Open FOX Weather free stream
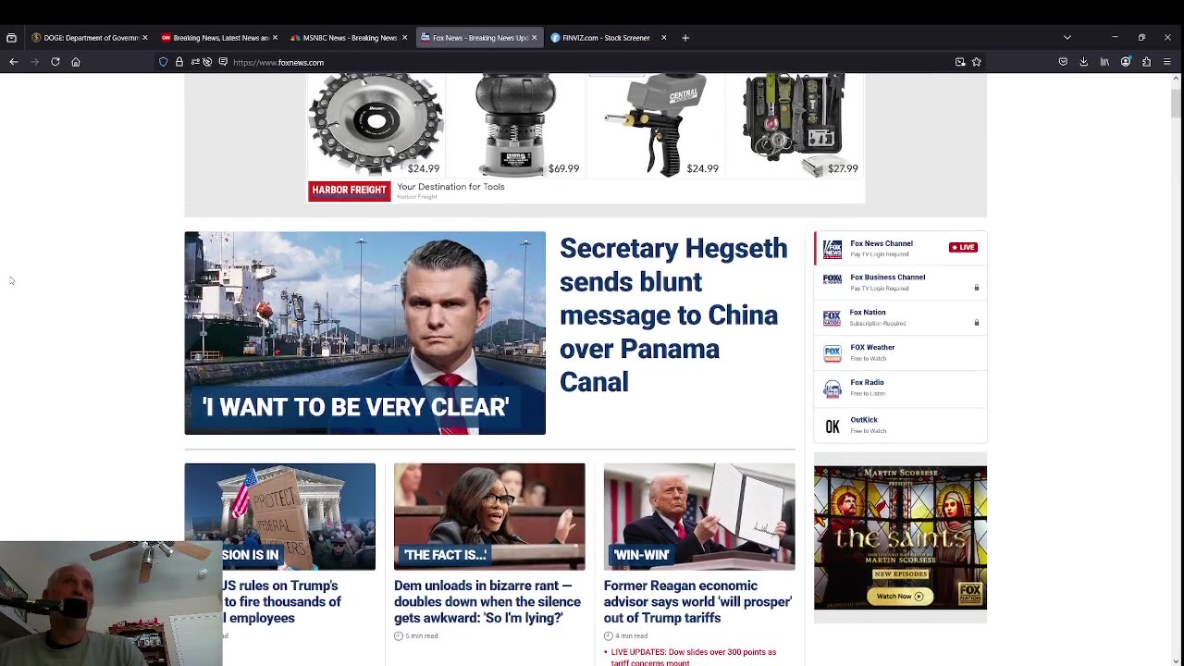Image resolution: width=1184 pixels, height=666 pixels. tap(899, 352)
